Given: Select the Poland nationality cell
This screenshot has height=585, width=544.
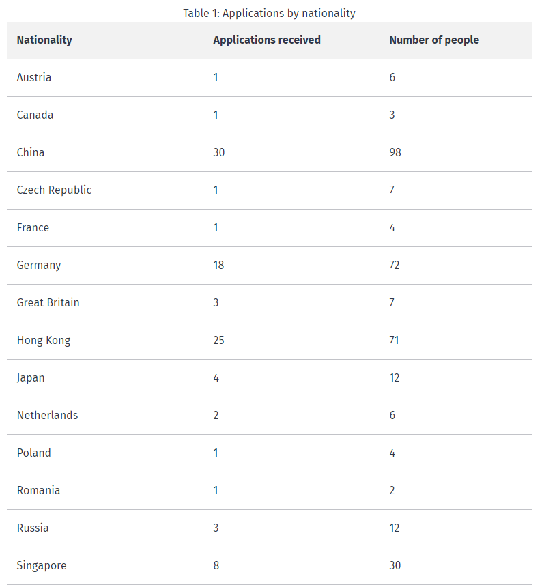Looking at the screenshot, I should pyautogui.click(x=34, y=453).
